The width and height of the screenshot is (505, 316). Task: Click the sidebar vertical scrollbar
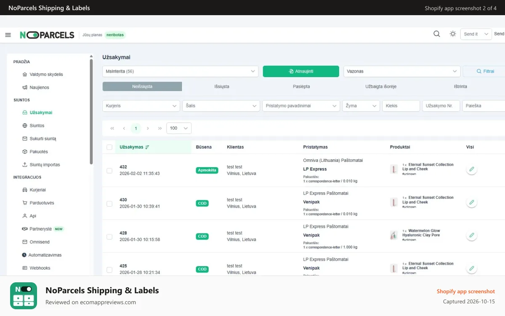click(91, 112)
